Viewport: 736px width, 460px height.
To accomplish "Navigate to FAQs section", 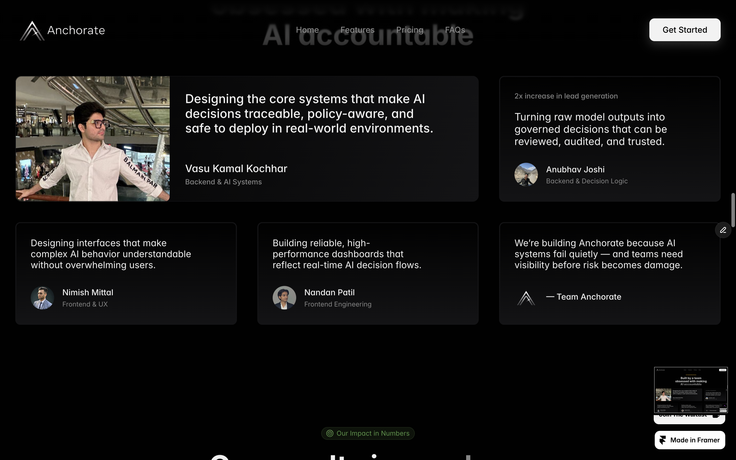I will point(455,30).
